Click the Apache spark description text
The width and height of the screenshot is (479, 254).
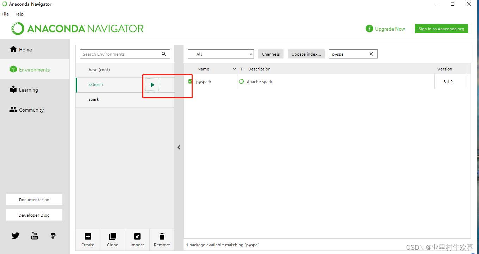260,82
